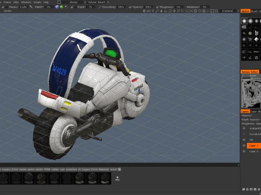Click the Metalness percentage field
261x195 pixels.
(x=204, y=7)
